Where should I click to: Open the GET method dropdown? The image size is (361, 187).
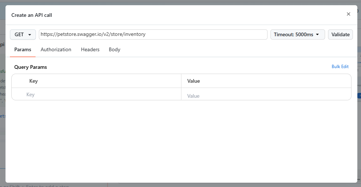(23, 34)
